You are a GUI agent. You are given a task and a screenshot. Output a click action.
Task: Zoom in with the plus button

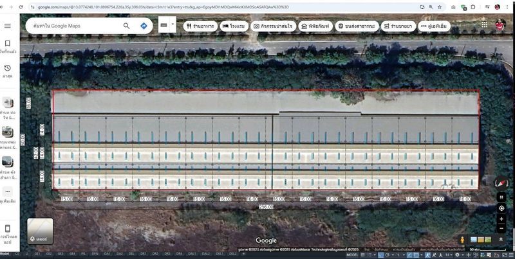(x=501, y=219)
